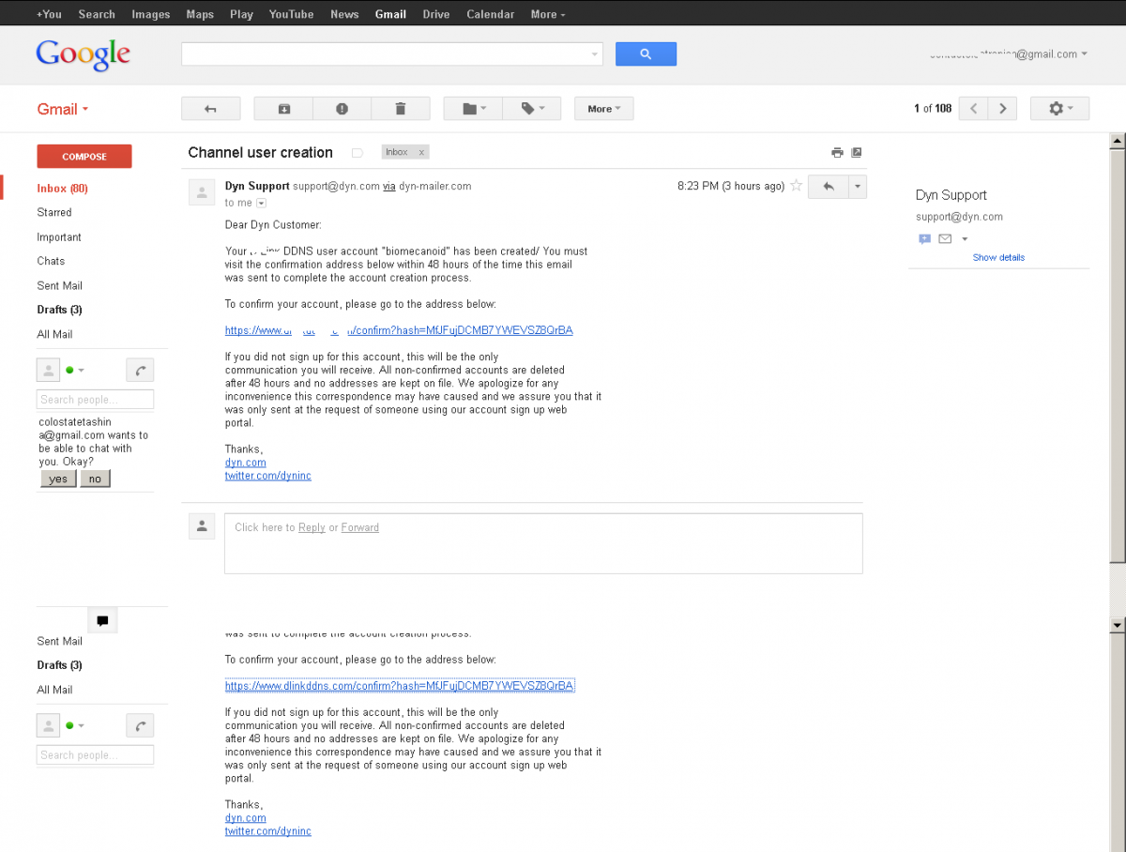Open the conversation in a new window
This screenshot has height=852, width=1126.
pyautogui.click(x=856, y=153)
